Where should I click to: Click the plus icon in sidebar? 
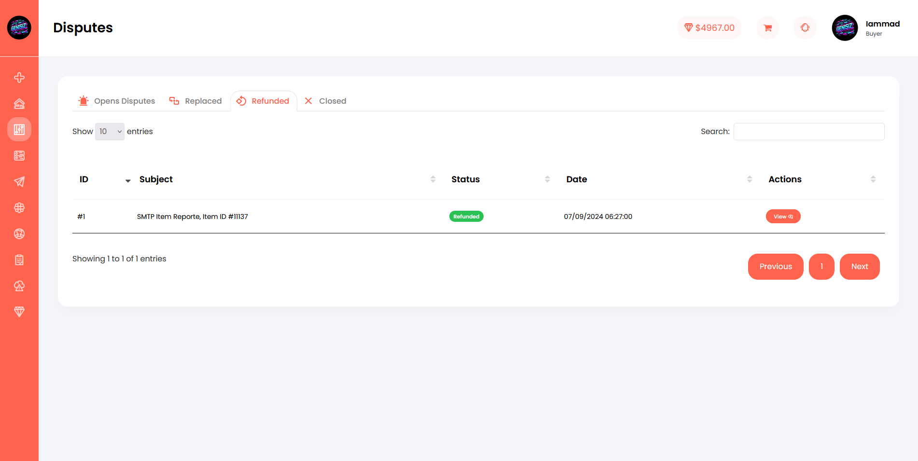tap(19, 78)
